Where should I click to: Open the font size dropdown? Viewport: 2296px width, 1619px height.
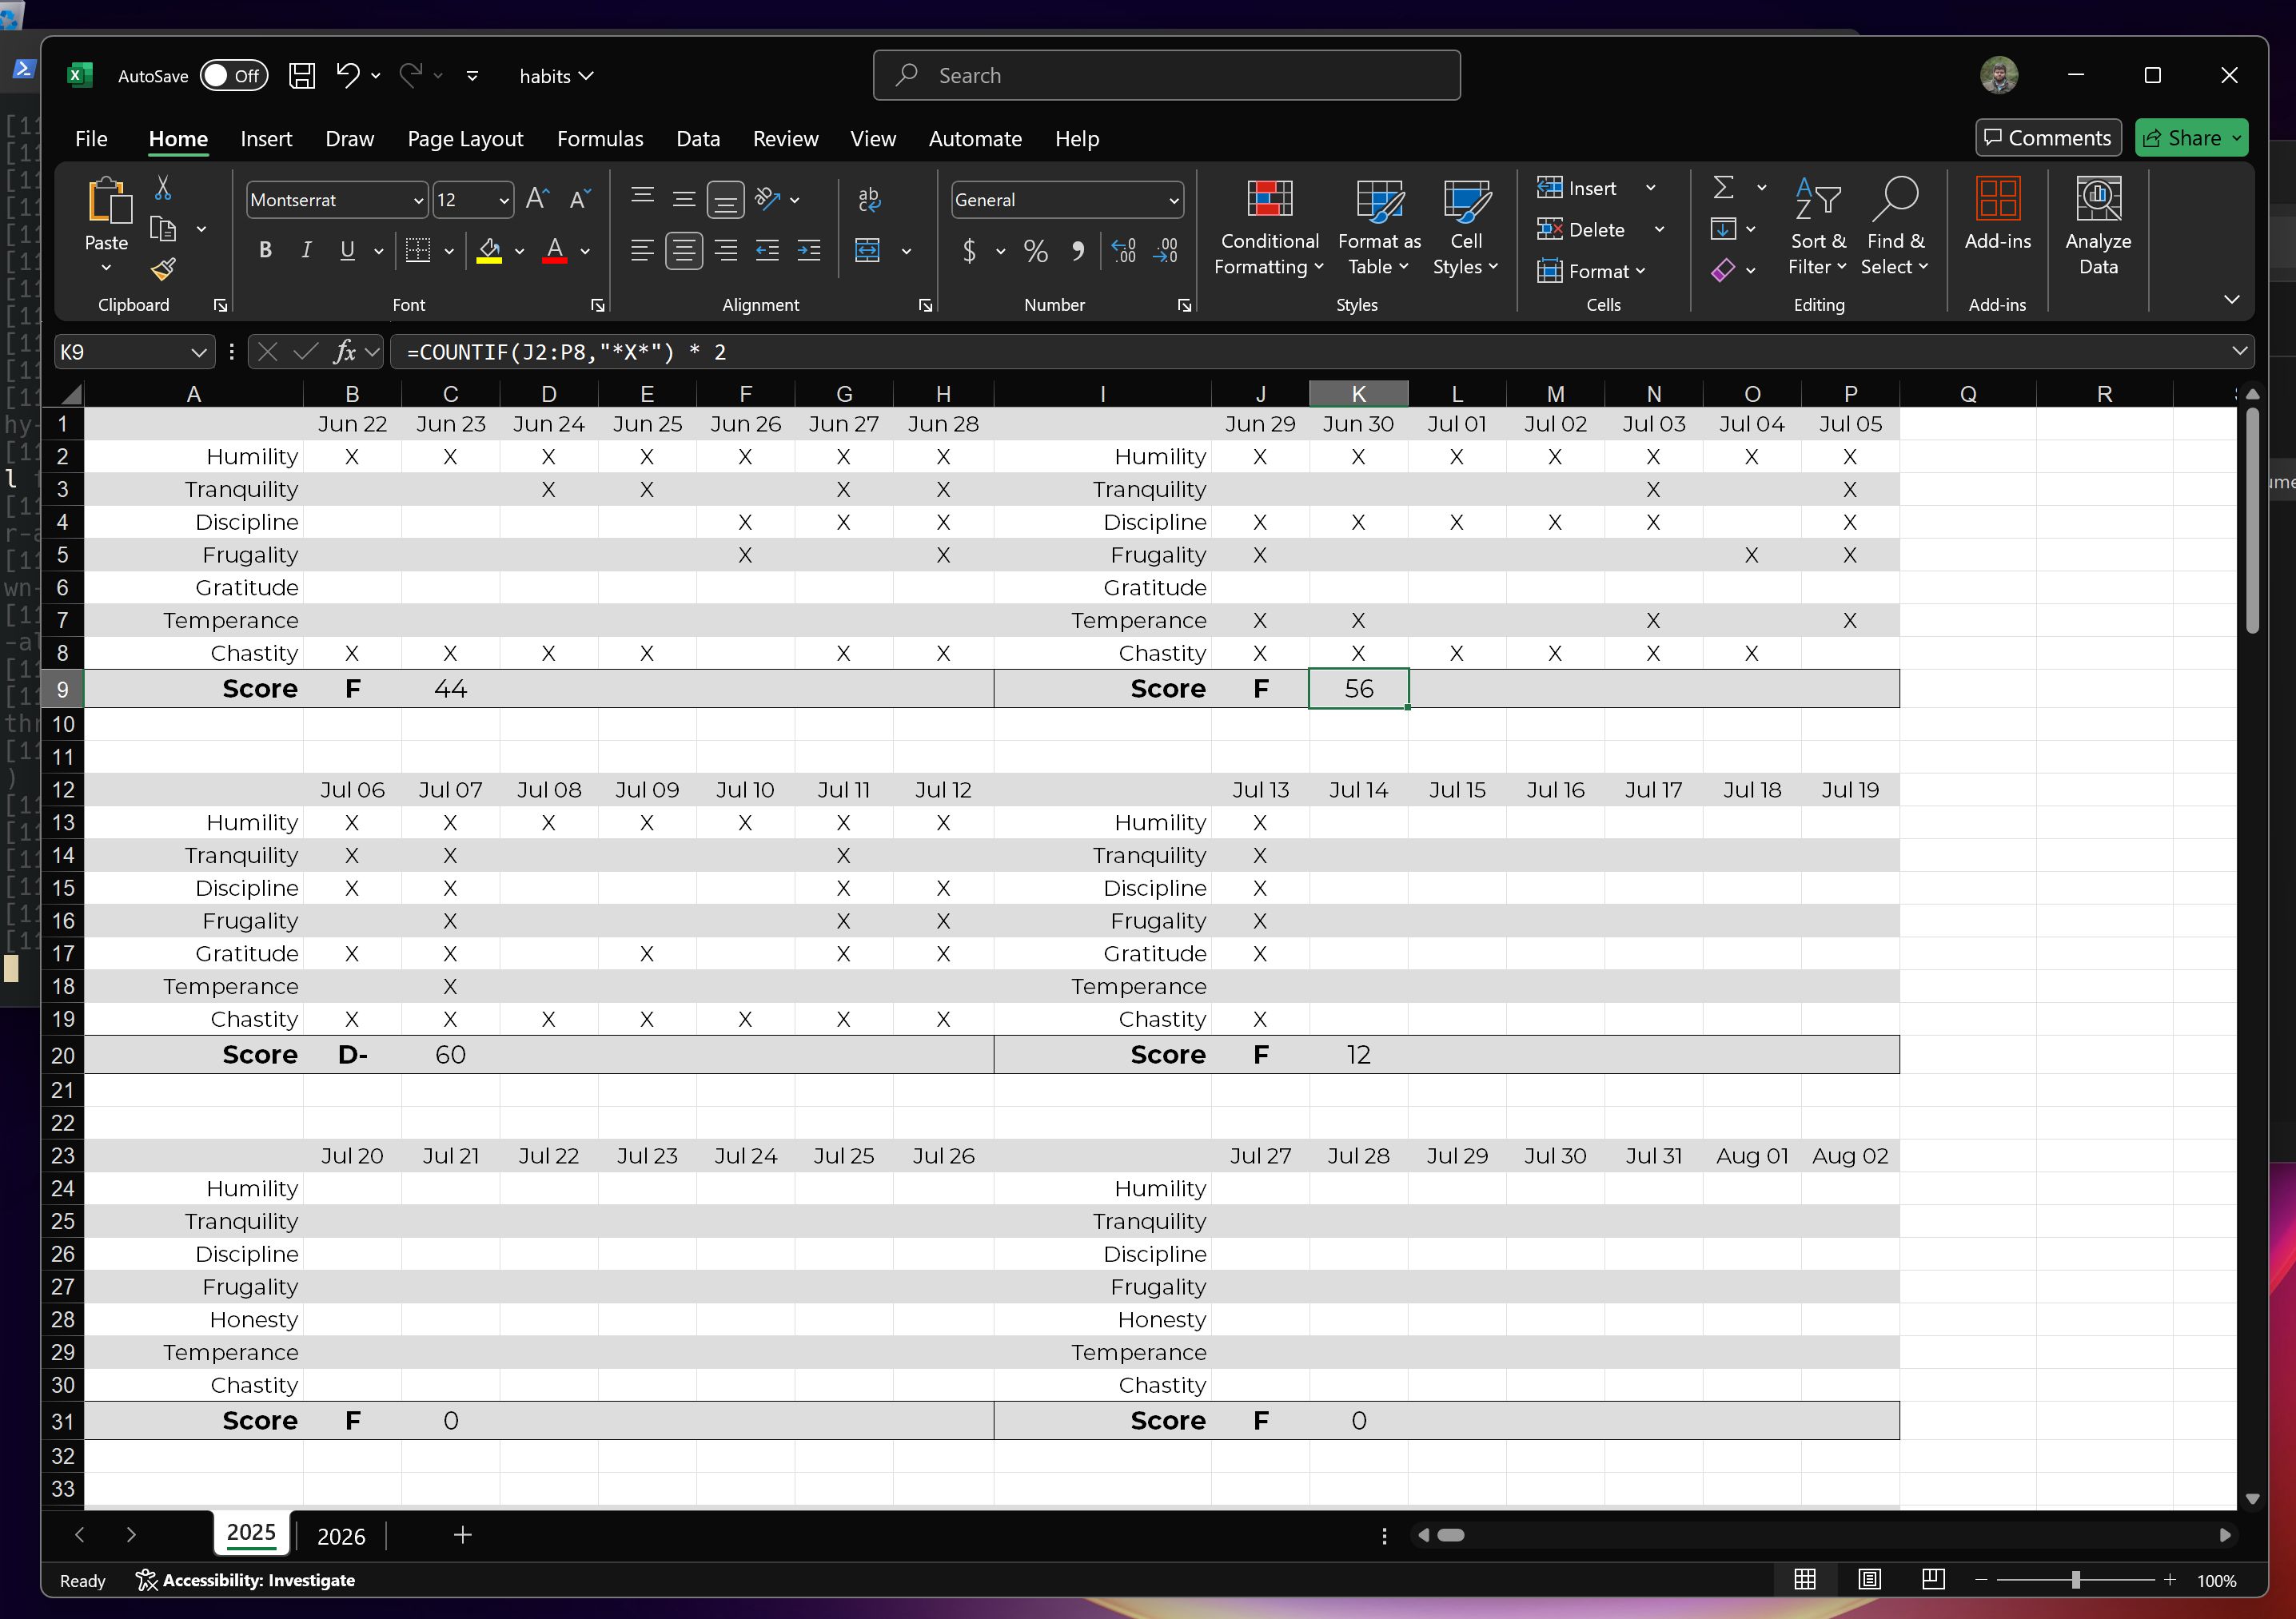[503, 200]
